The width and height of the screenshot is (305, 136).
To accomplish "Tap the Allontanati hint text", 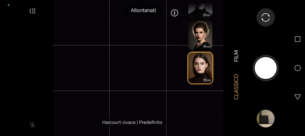I will (143, 10).
